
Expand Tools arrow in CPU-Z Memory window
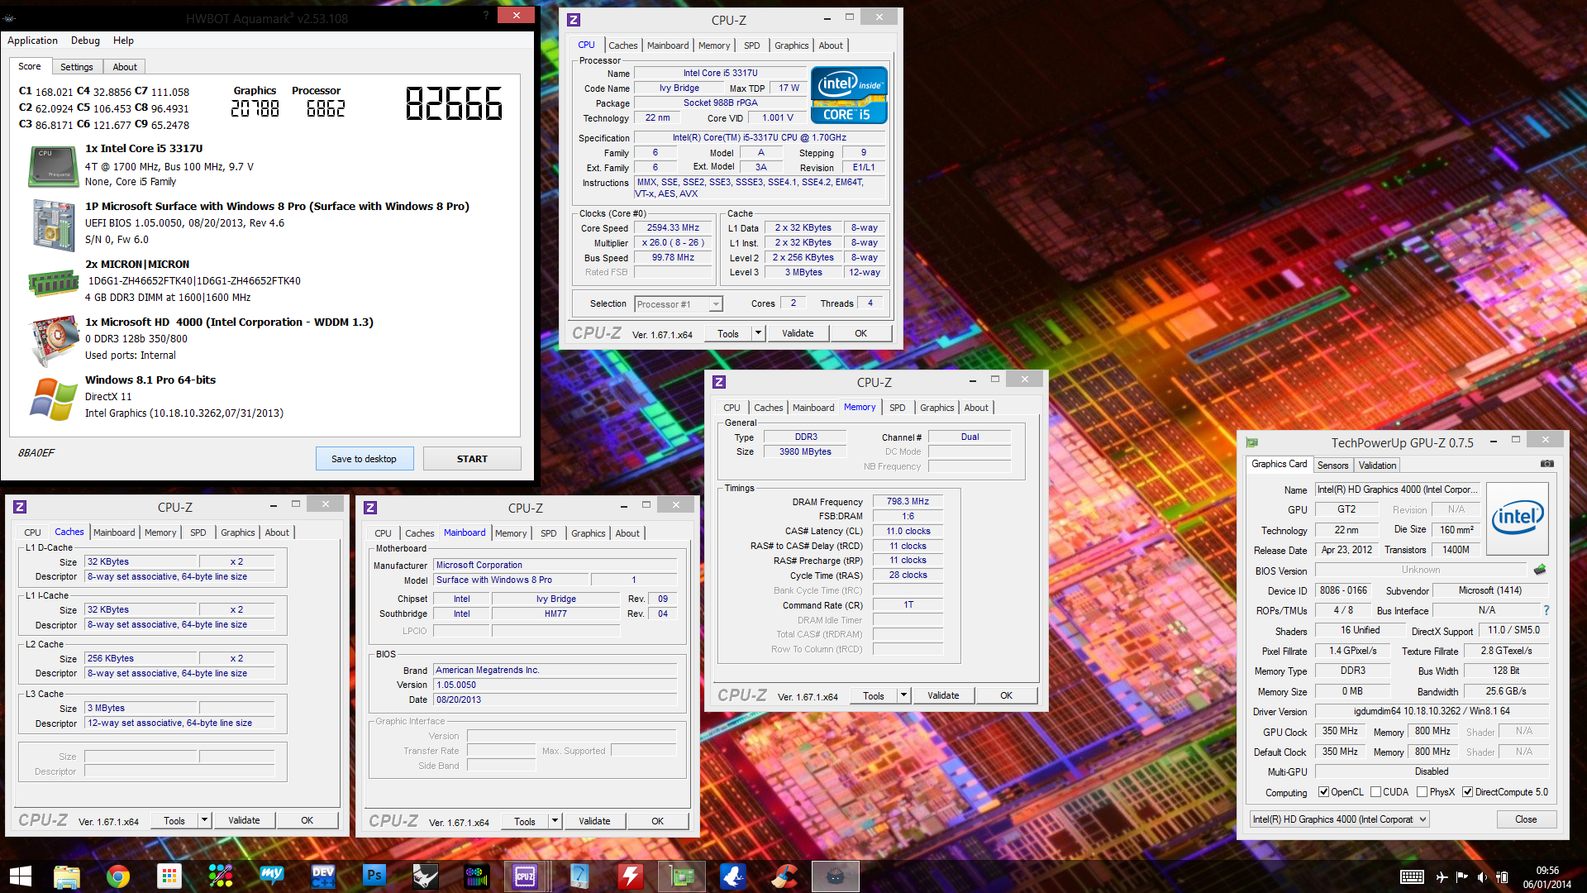point(903,695)
